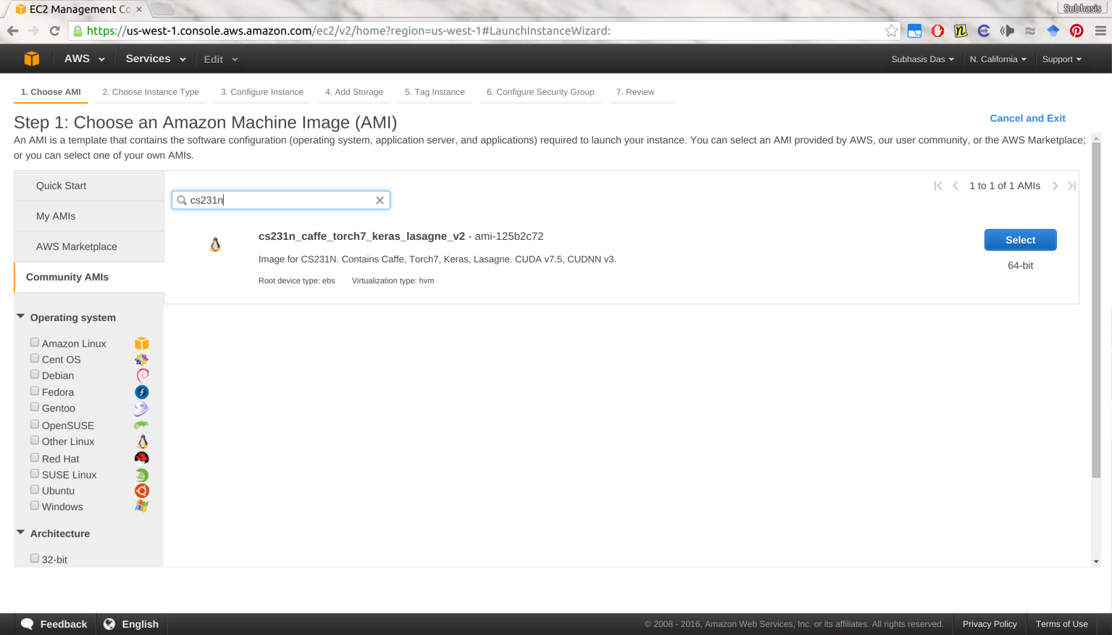1112x635 pixels.
Task: Open the AWS Marketplace tab
Action: coord(77,246)
